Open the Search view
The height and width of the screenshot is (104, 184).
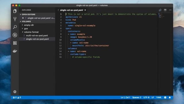click(15, 27)
